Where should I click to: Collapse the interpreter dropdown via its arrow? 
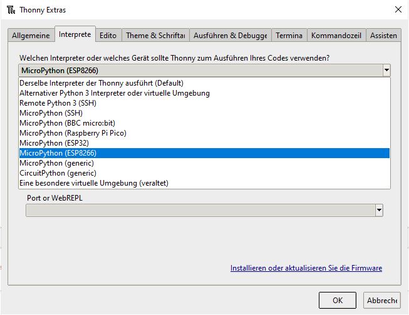(x=386, y=70)
